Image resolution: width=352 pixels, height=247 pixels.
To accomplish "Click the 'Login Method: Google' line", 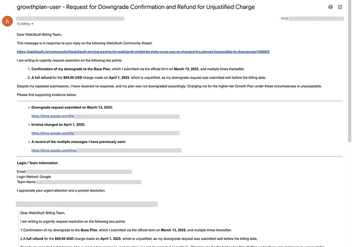I will point(34,177).
